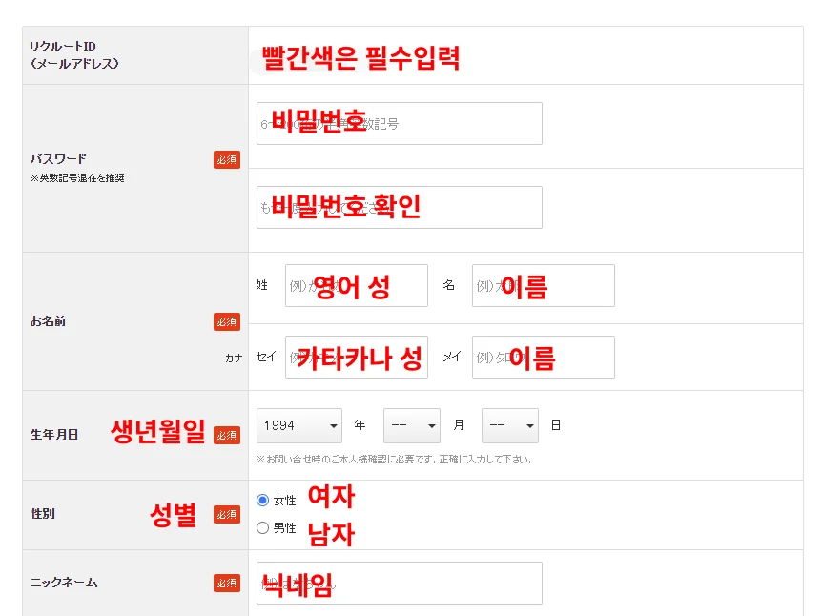
Task: Click the 姓 surname input box
Action: click(x=356, y=285)
